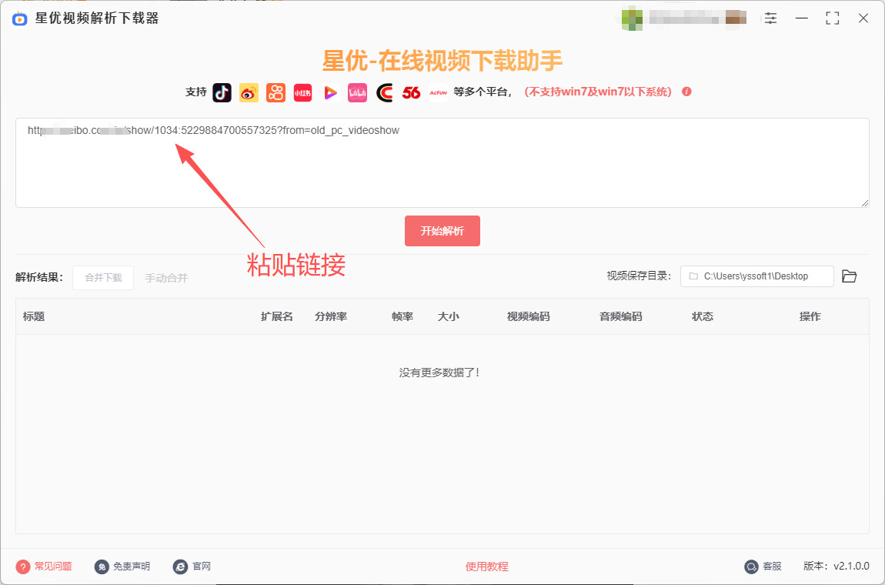Click the 视频编码 column header
Image resolution: width=885 pixels, height=585 pixels.
(x=528, y=317)
